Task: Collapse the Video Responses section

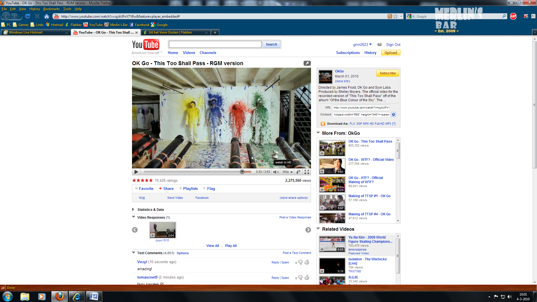Action: [133, 217]
